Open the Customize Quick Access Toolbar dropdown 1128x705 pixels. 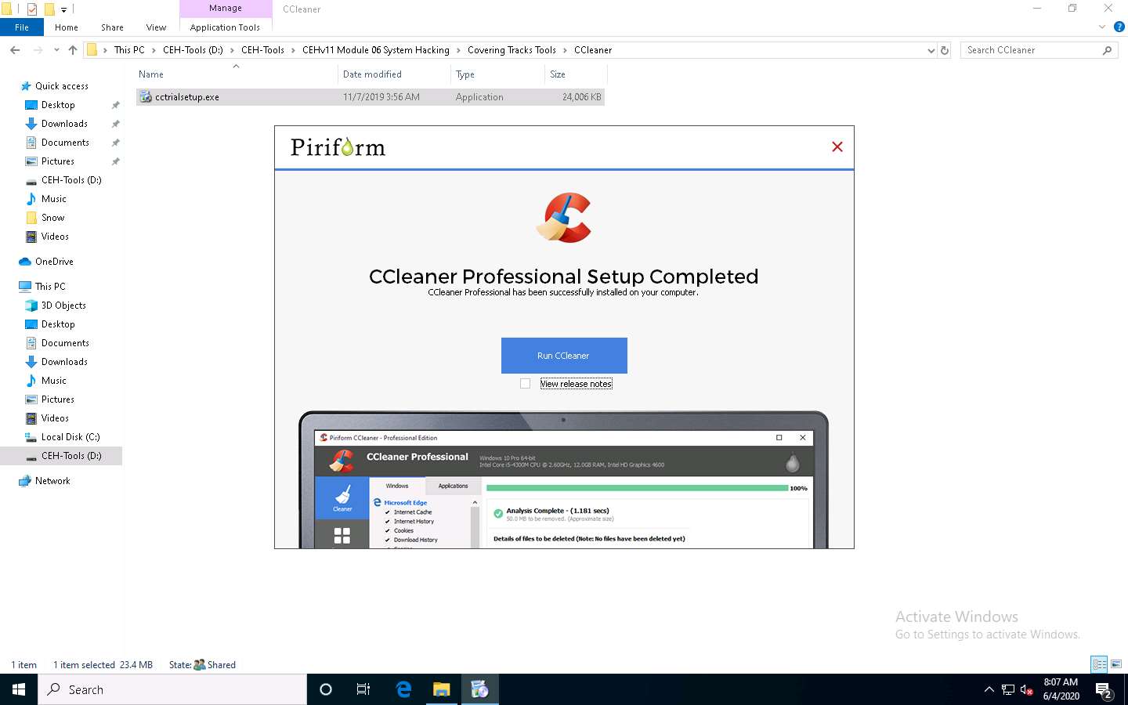64,9
